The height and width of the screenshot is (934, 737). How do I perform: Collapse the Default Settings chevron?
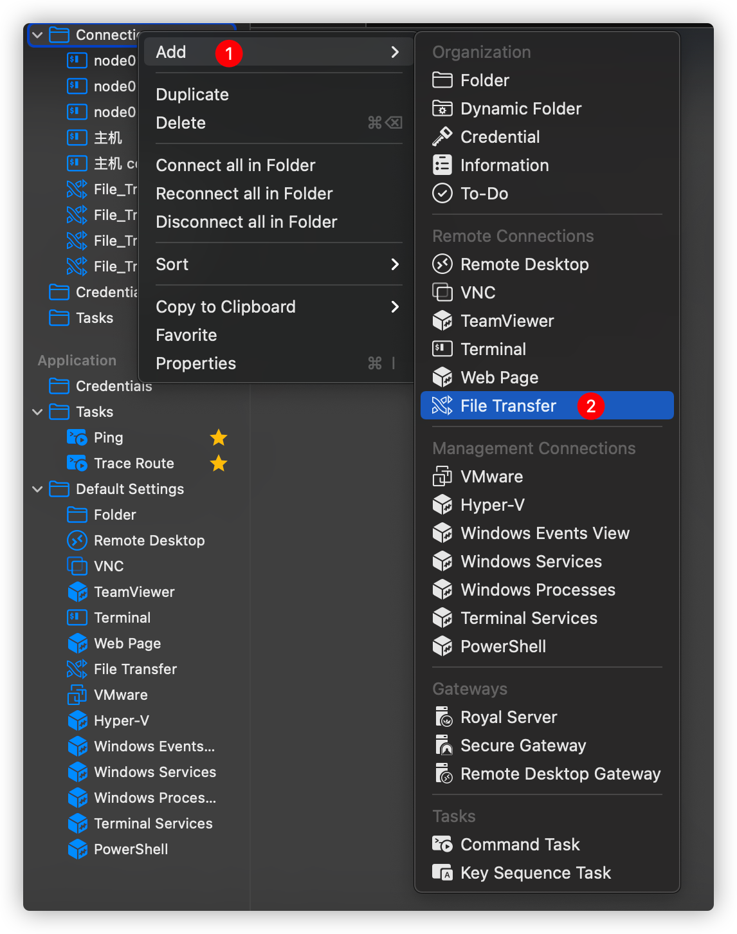pos(37,489)
